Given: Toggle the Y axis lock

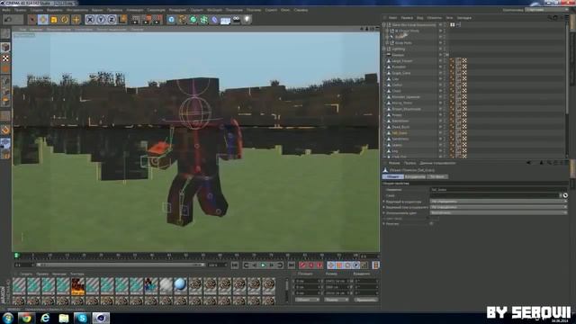Looking at the screenshot, I should [101, 20].
